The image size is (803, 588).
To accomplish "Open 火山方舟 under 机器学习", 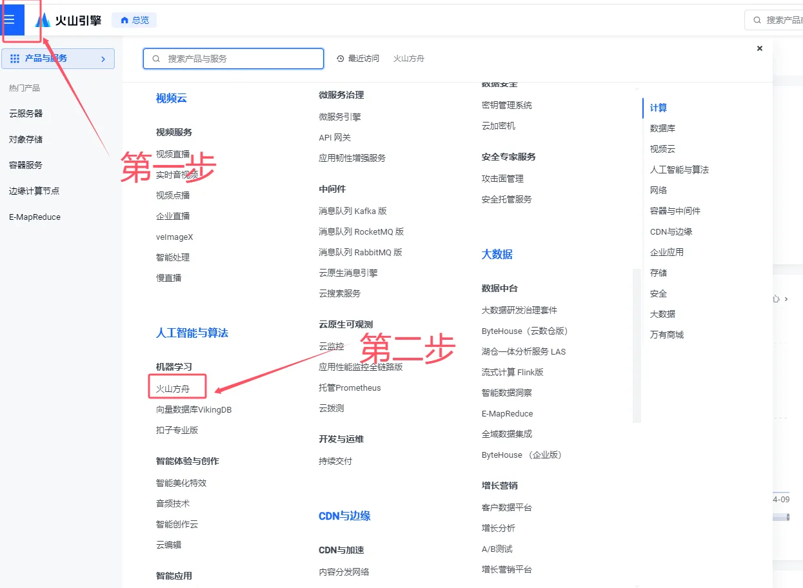I will pos(173,389).
